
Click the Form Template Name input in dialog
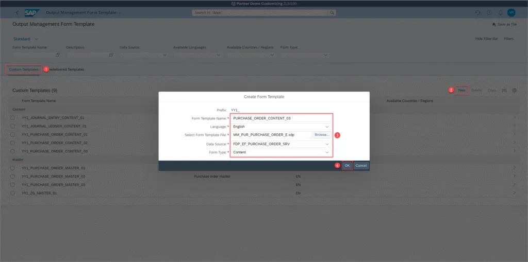[281, 118]
